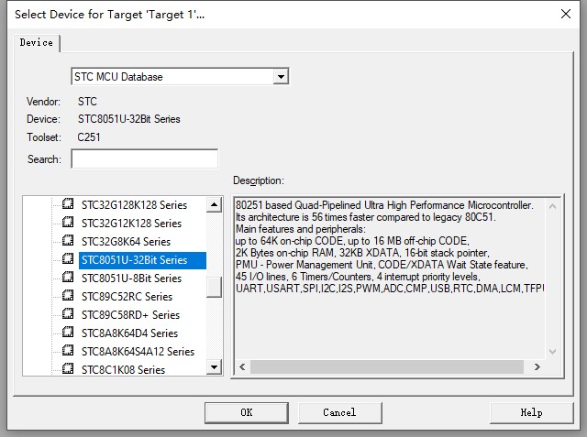Viewport: 587px width, 437px height.
Task: Click the 'Search:' label
Action: [44, 159]
